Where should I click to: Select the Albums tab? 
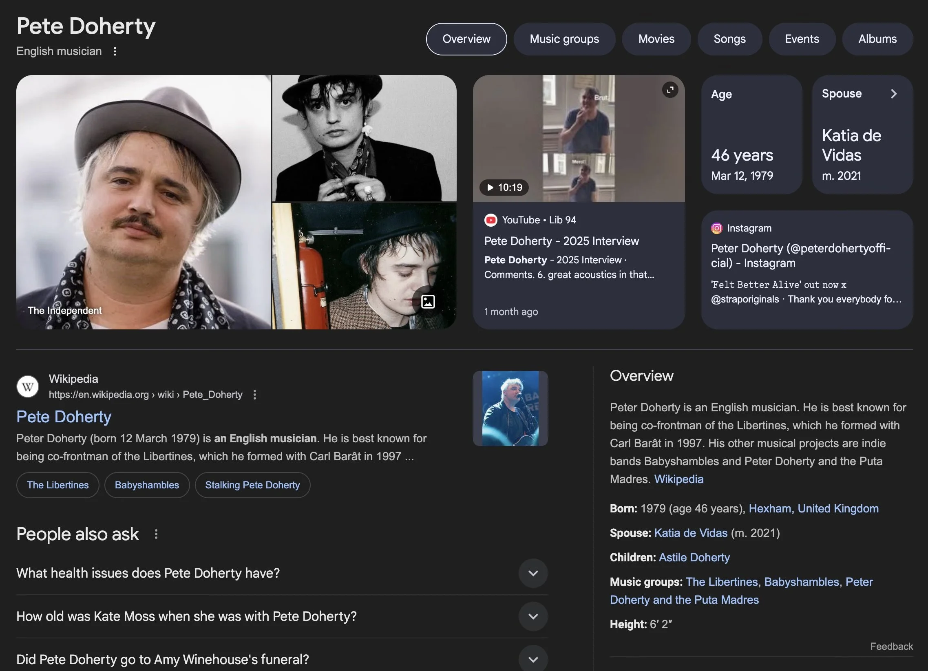877,39
